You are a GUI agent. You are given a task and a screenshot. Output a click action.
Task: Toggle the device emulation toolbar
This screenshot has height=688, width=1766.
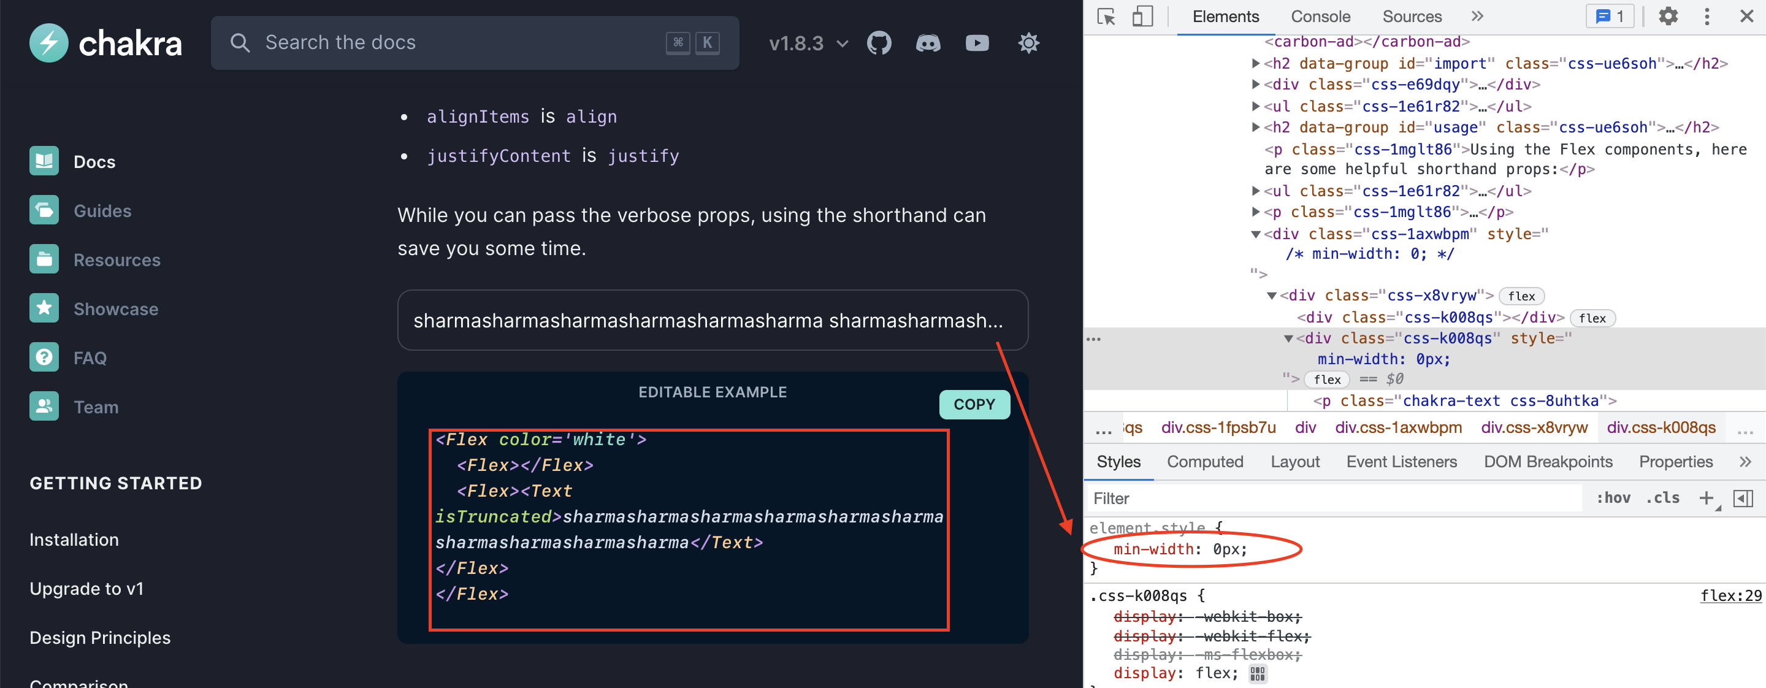click(1141, 17)
